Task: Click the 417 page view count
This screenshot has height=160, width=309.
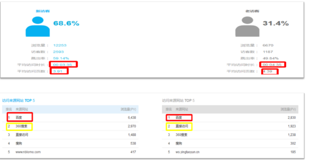Action: click(x=133, y=152)
